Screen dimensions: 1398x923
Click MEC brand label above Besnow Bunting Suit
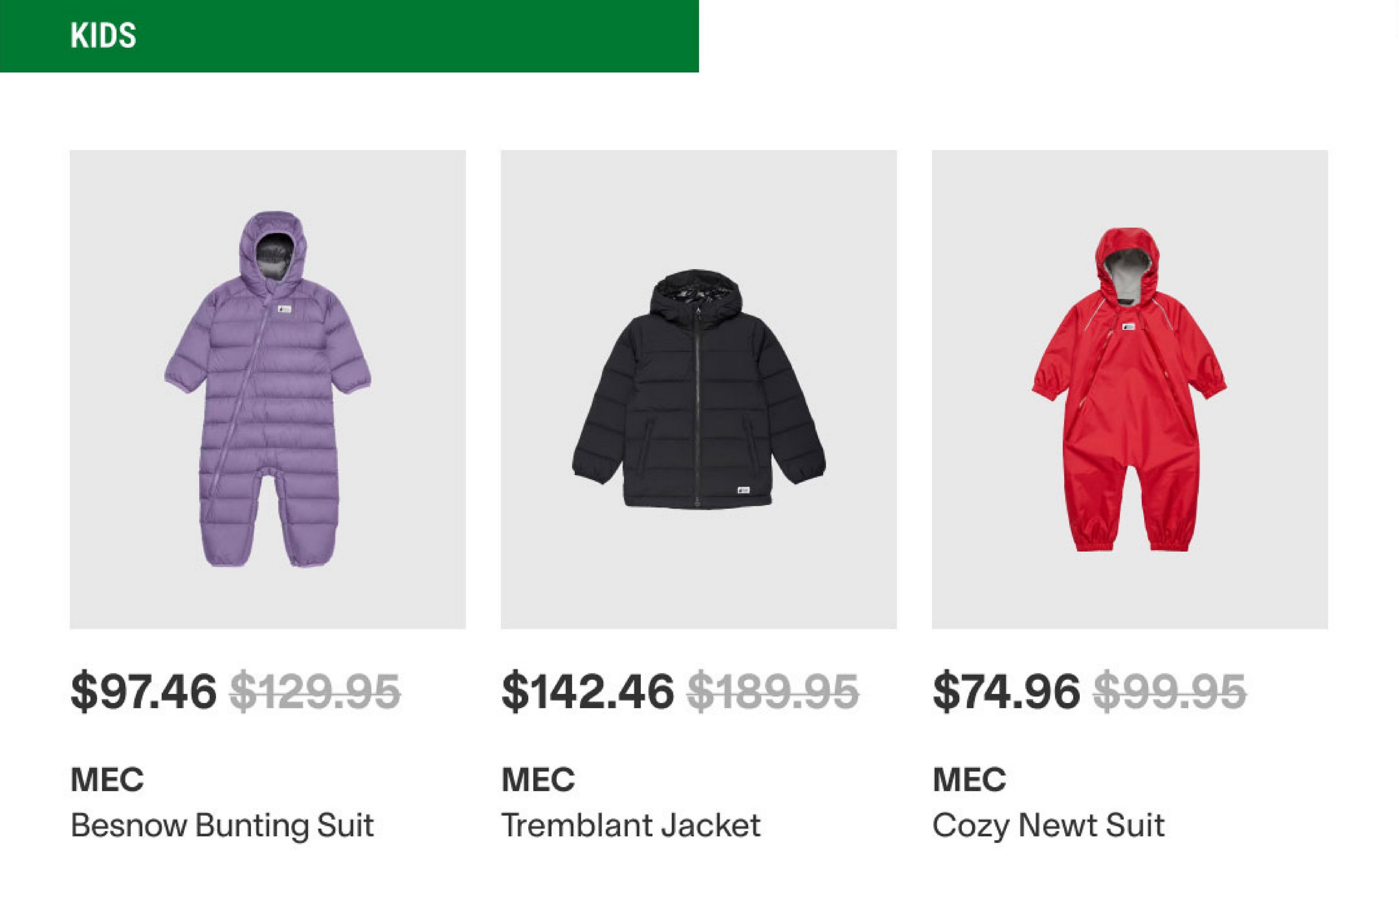(x=107, y=780)
